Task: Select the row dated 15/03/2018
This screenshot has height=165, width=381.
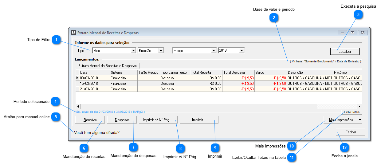Action: tap(219, 84)
